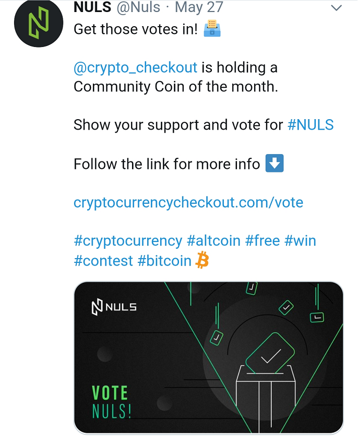Open the Vote NULS image card
The height and width of the screenshot is (440, 358).
point(209,358)
